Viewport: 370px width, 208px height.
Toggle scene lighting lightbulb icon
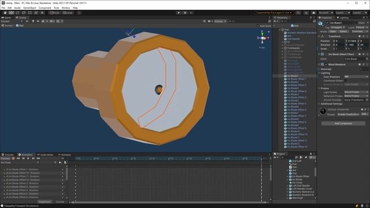[x=33, y=21]
